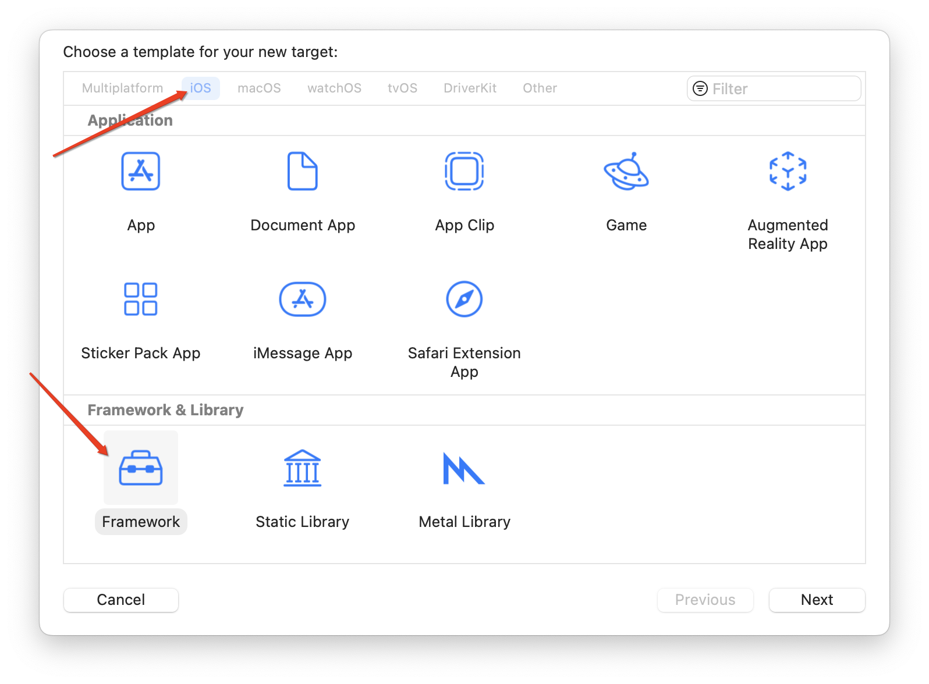Select the Sticker Pack App grid icon

pyautogui.click(x=141, y=299)
